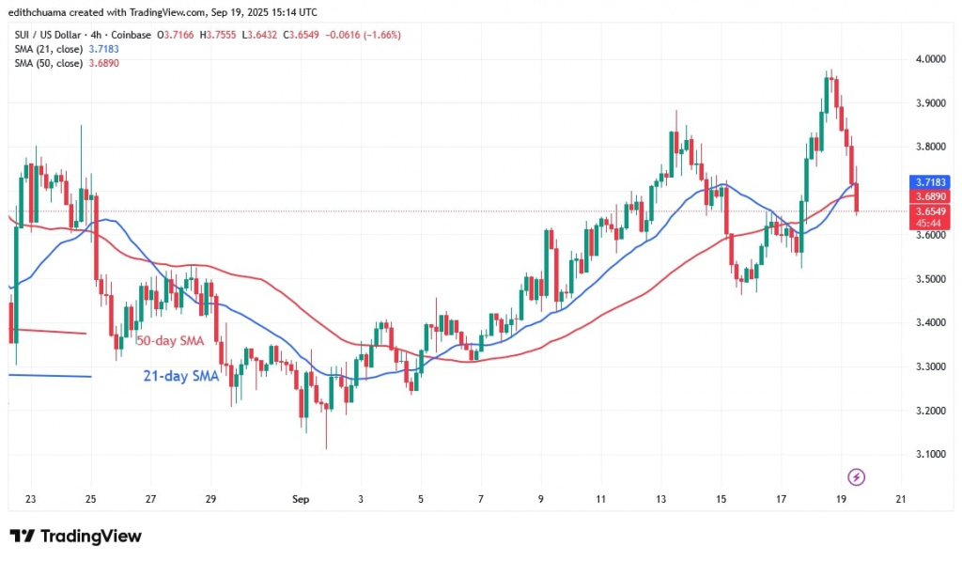Click the purple lightning bolt icon
Image resolution: width=962 pixels, height=561 pixels.
pos(856,476)
